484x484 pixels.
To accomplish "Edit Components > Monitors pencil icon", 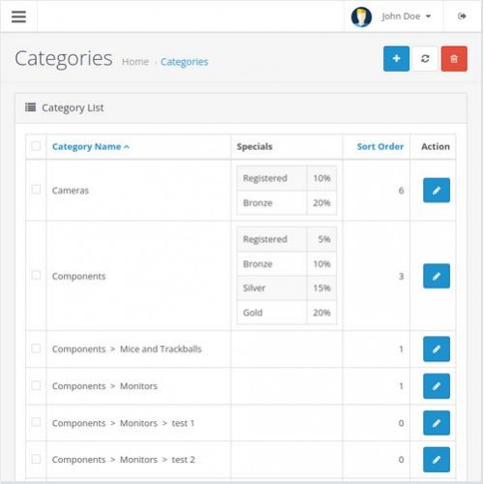I will [x=437, y=386].
